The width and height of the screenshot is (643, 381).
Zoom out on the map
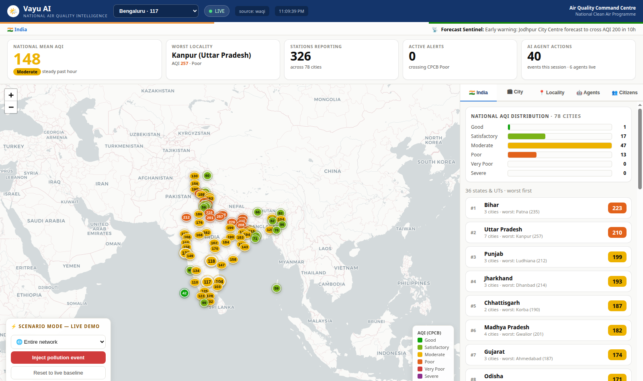coord(11,107)
